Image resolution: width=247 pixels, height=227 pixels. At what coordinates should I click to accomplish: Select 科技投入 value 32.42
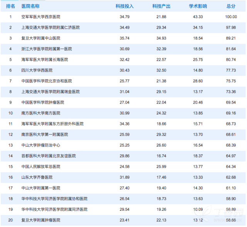(x=124, y=60)
